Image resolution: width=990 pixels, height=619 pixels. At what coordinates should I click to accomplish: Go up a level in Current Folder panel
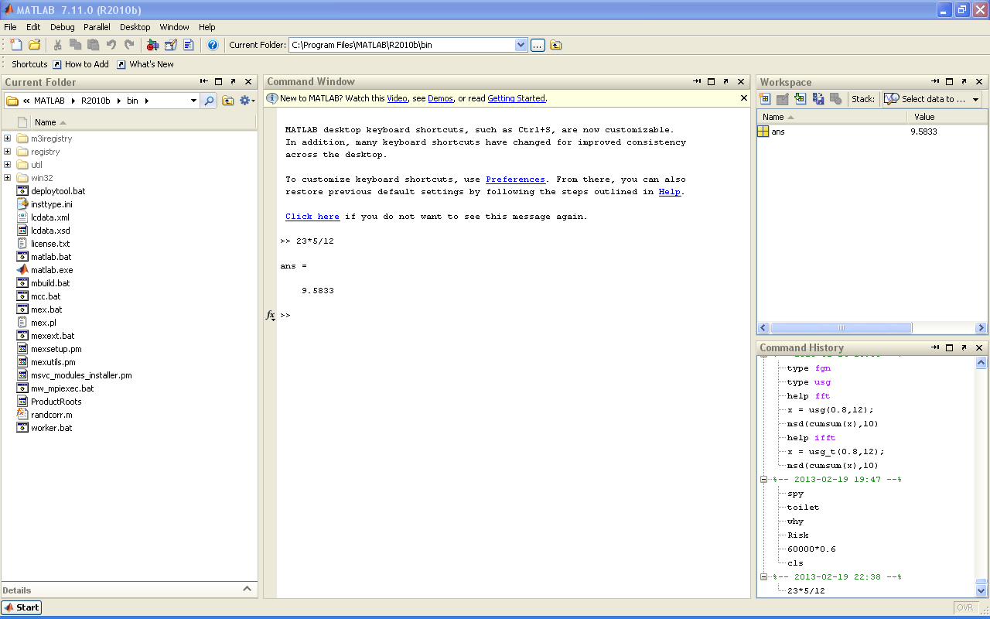click(228, 101)
